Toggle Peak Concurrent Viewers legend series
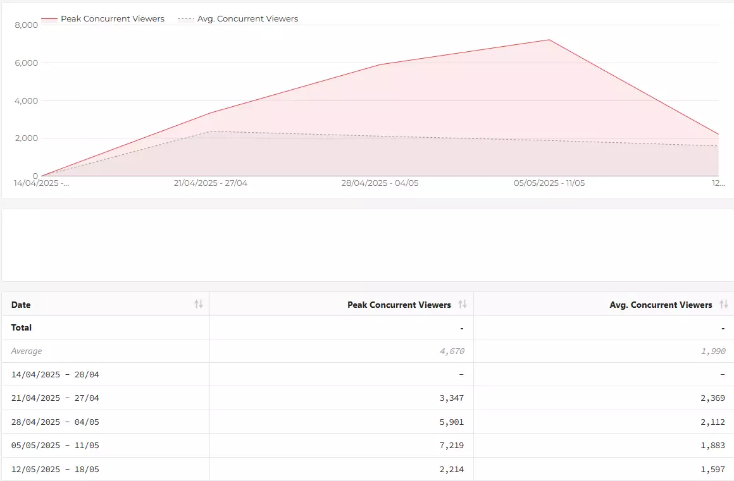Viewport: 734px width, 481px height. [103, 19]
